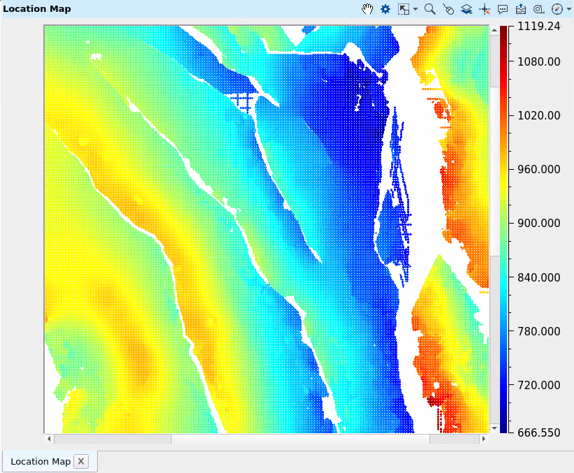
Task: Click the elevation color scale bar
Action: [x=503, y=229]
